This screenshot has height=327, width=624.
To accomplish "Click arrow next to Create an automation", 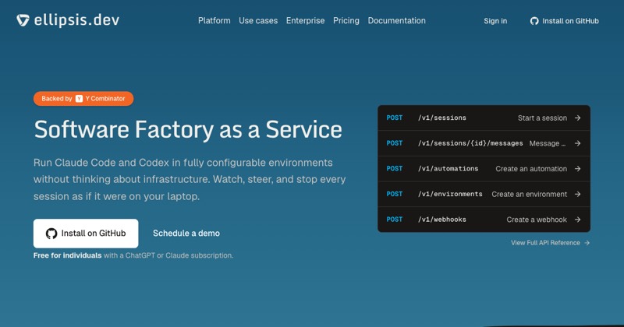I will (577, 169).
